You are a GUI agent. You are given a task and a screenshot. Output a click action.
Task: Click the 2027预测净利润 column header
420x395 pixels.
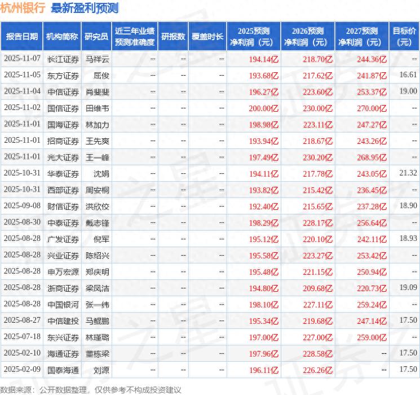[361, 37]
